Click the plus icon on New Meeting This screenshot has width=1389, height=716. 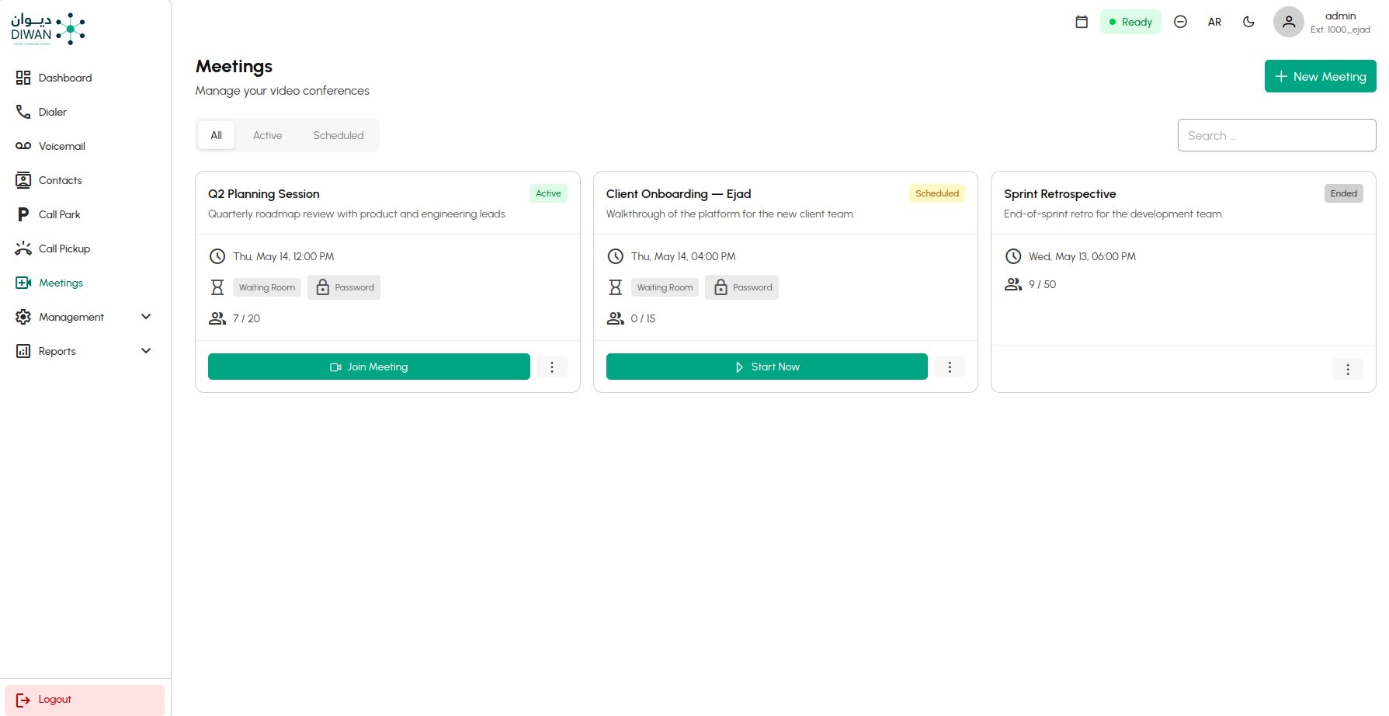[x=1281, y=76]
